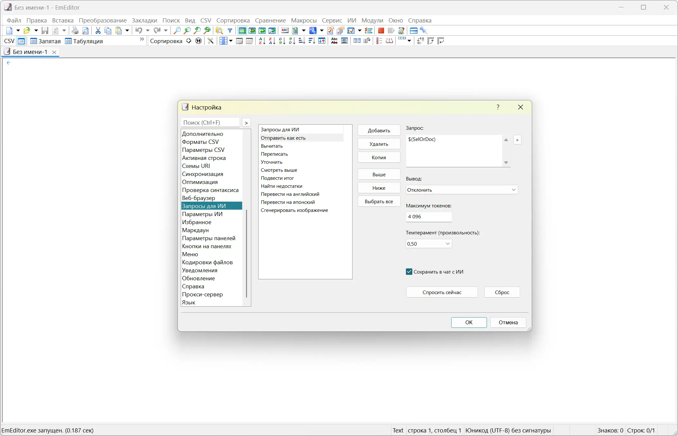Viewport: 678px width, 436px height.
Task: Click the red Stop macro icon
Action: [x=381, y=31]
